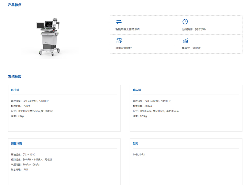This screenshot has width=247, height=190.
Task: Select the 智能内置工作站系统 feature label
Action: pos(127,29)
